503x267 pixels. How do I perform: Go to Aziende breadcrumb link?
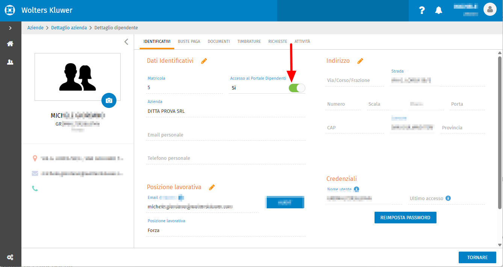(x=35, y=28)
